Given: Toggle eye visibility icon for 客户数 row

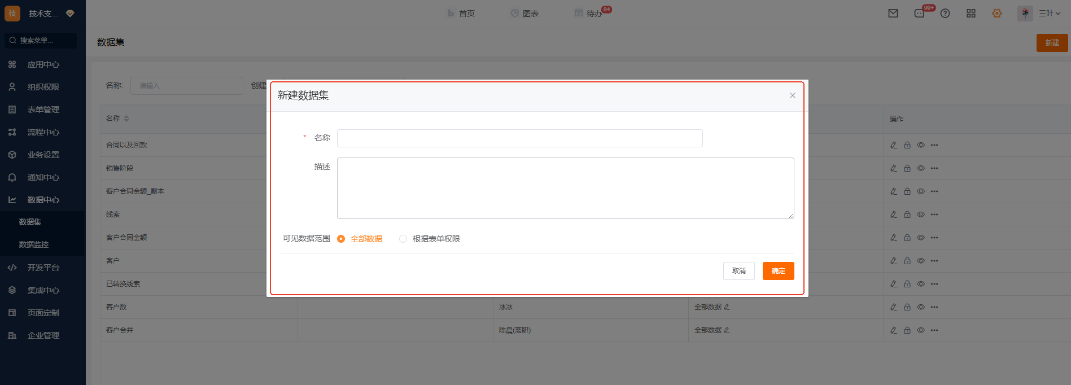Looking at the screenshot, I should pyautogui.click(x=920, y=307).
